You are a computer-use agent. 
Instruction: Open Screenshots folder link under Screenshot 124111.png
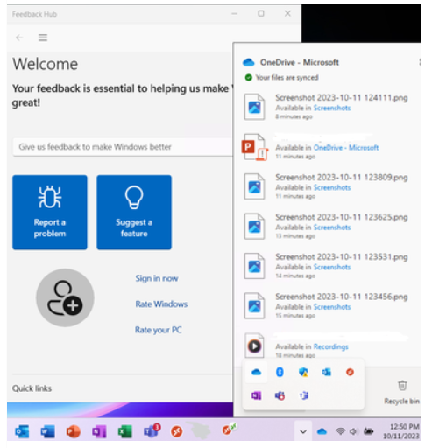pos(332,108)
